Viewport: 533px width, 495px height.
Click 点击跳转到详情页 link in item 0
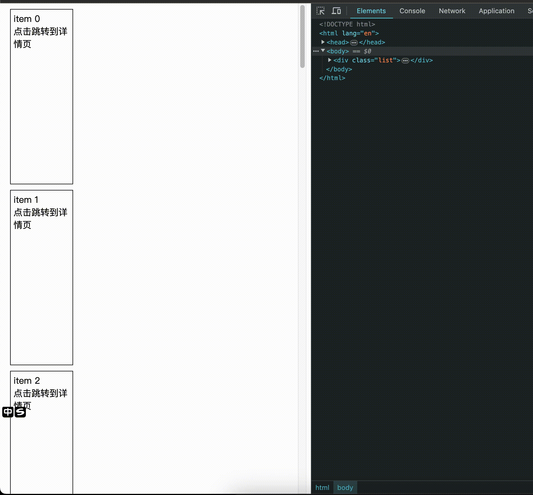click(x=40, y=38)
